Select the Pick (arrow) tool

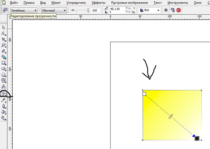coord(3,27)
